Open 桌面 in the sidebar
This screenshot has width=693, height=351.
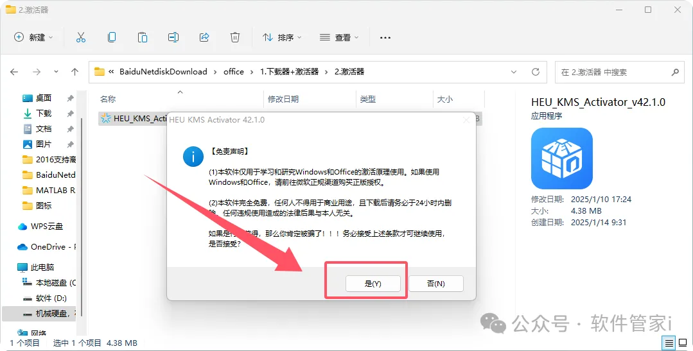43,98
